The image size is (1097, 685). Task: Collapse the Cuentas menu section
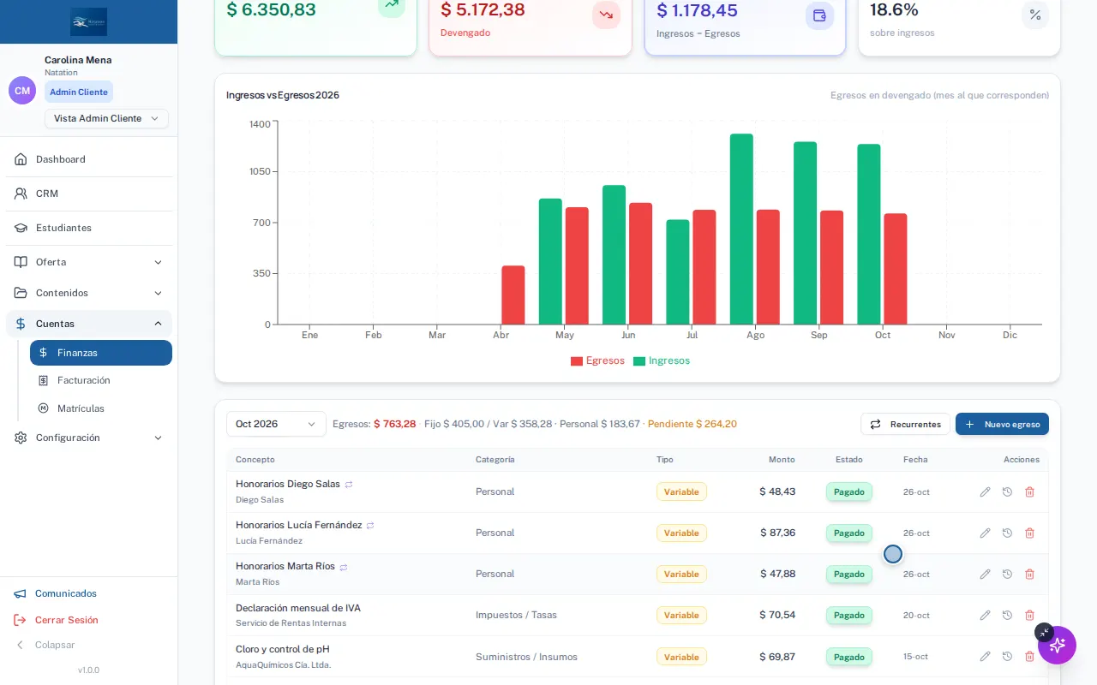tap(89, 324)
